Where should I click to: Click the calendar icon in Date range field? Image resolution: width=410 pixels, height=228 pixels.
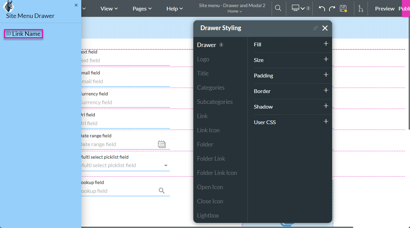(162, 144)
